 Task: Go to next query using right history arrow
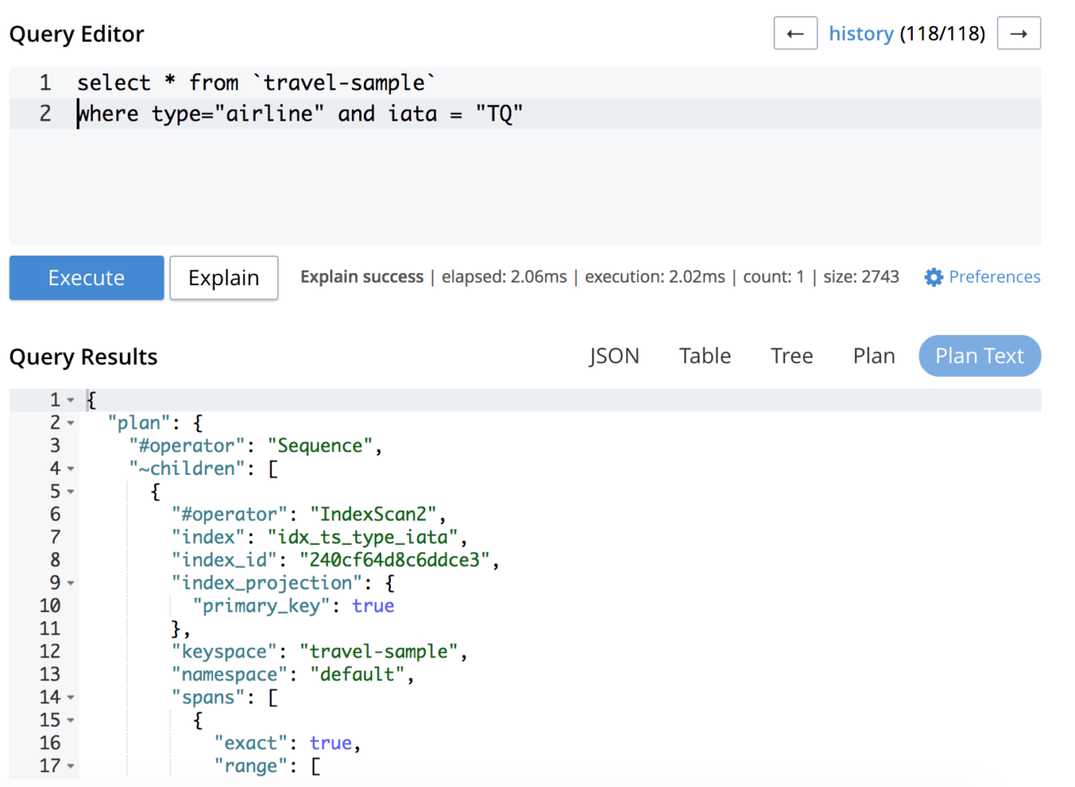click(1019, 33)
